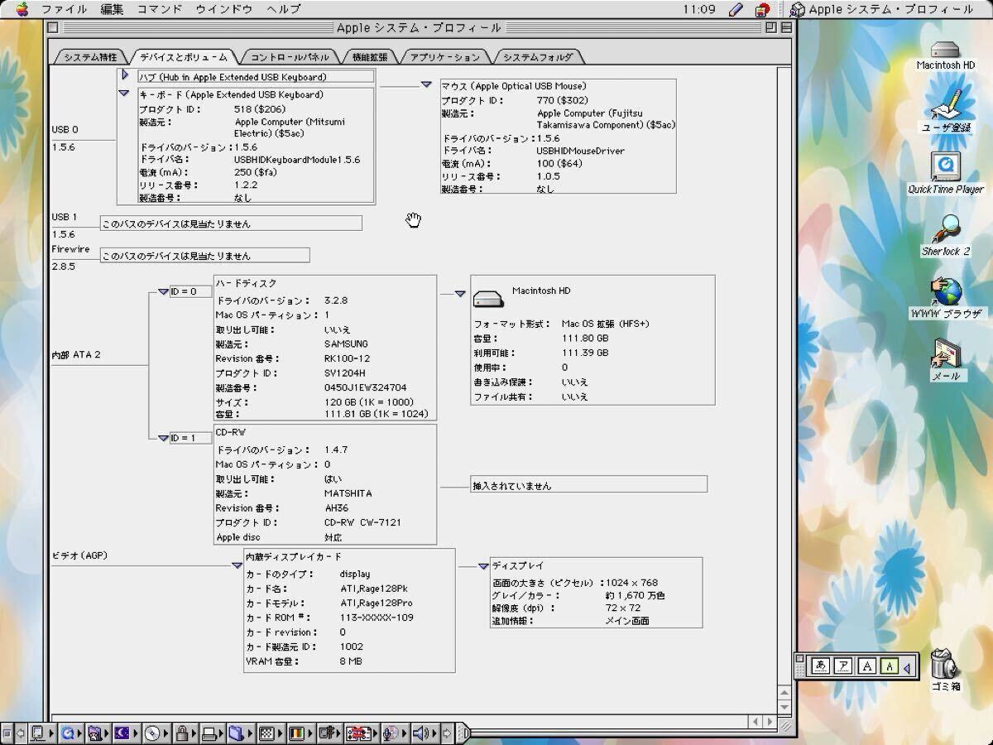
Task: Select the デバイスとボリューム tab
Action: tap(184, 57)
